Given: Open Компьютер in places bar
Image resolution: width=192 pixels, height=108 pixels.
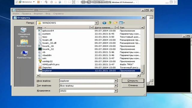Looking at the screenshot, I should click(x=24, y=55).
